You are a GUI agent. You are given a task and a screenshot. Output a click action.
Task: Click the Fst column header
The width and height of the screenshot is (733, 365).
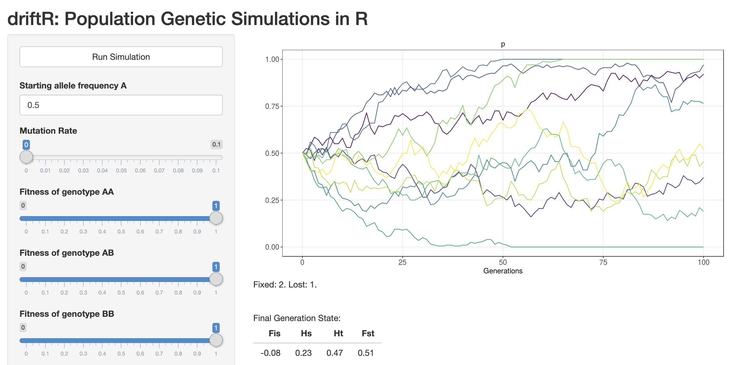click(368, 333)
